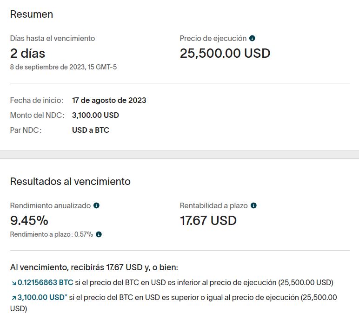Open info icon beside Precio de ejecución
The width and height of the screenshot is (359, 321).
(x=252, y=38)
